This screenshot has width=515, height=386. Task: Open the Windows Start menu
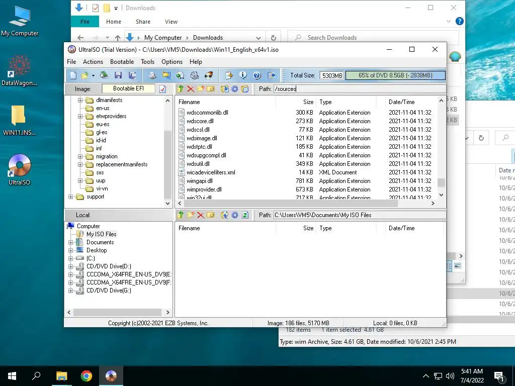point(12,376)
